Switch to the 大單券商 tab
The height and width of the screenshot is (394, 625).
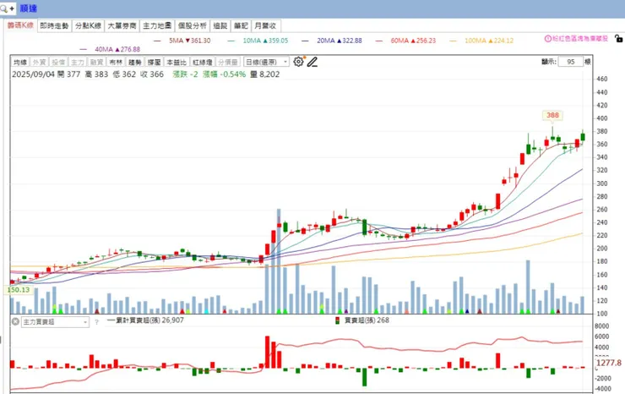[122, 26]
